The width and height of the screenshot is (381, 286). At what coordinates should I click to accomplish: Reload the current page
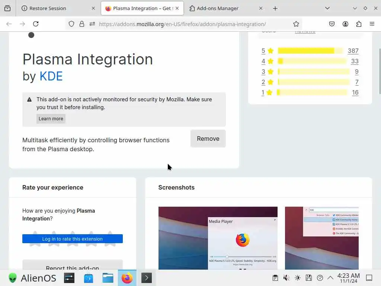point(36,24)
